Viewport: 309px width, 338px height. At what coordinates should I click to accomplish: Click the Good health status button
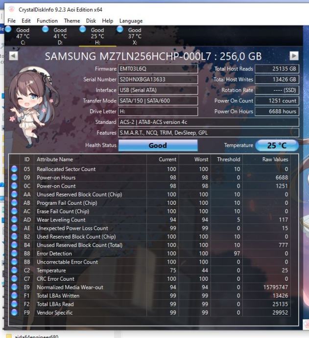(158, 145)
